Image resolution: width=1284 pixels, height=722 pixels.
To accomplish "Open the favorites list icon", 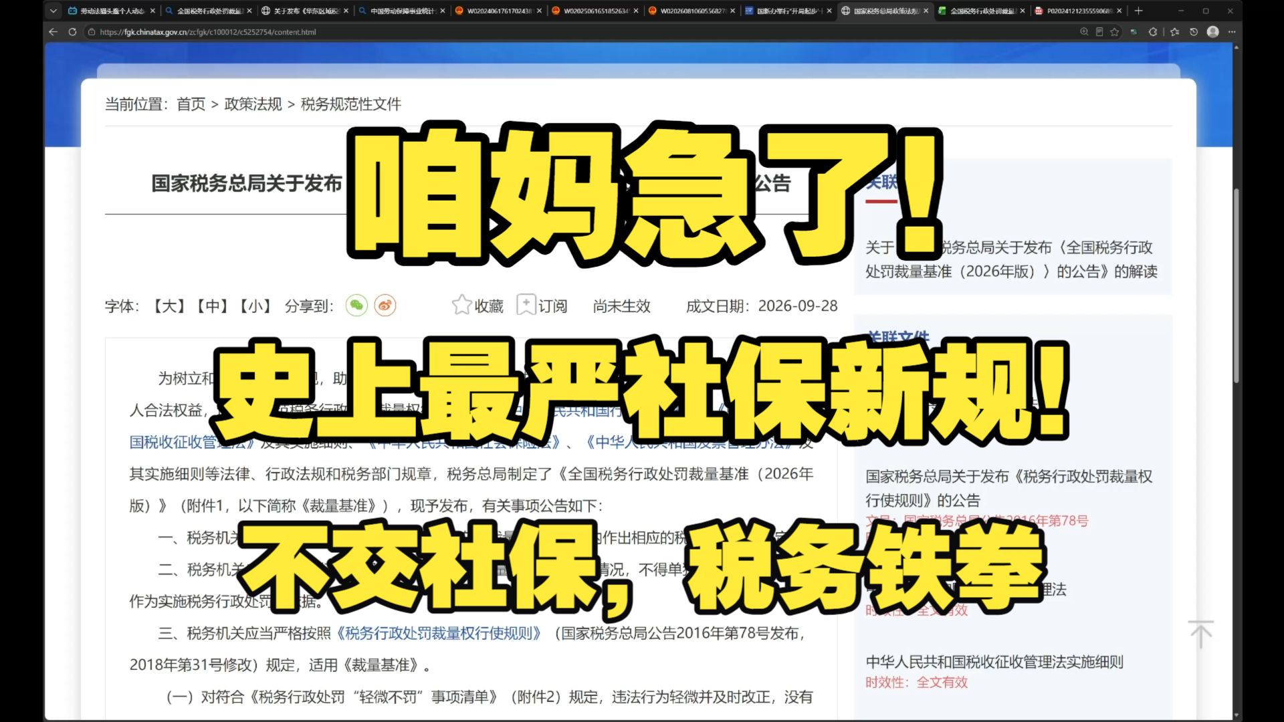I will tap(1175, 31).
